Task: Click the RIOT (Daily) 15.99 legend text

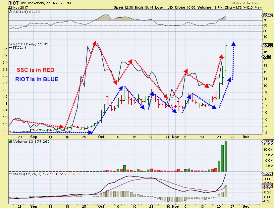Action: (x=30, y=44)
